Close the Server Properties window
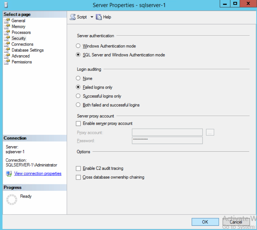This screenshot has height=230, width=257. pyautogui.click(x=248, y=4)
